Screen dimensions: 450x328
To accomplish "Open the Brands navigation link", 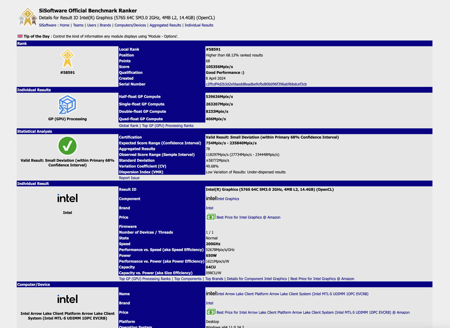I will (105, 25).
